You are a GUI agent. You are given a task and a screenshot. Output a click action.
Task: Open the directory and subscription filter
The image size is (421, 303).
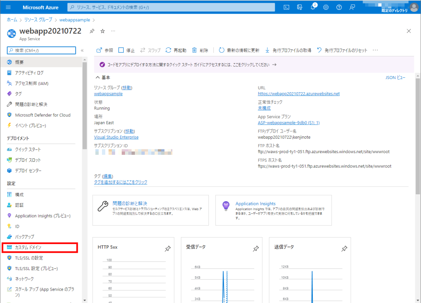[300, 7]
